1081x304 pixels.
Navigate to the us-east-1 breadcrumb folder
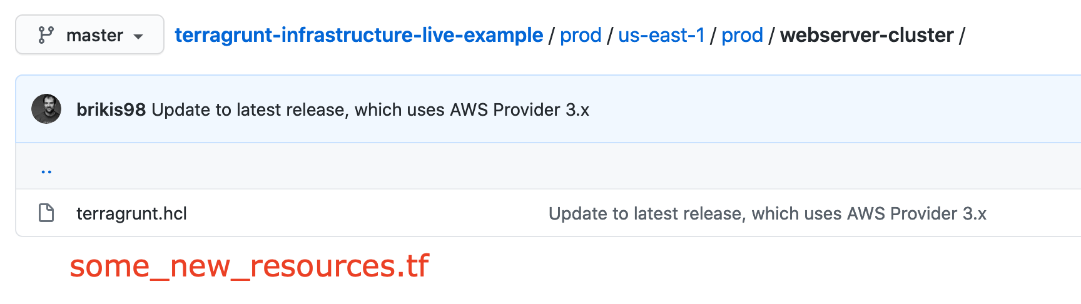pyautogui.click(x=661, y=35)
